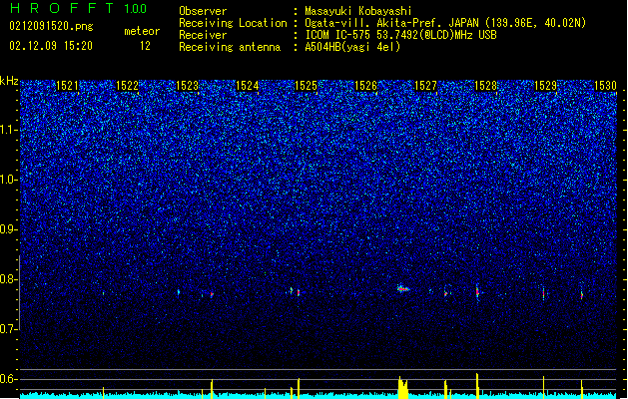Image resolution: width=628 pixels, height=399 pixels.
Task: Click the 1529 time marker
Action: point(545,86)
